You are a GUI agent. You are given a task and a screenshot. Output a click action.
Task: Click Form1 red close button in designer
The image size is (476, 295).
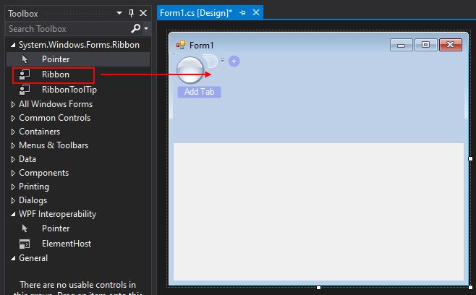point(451,45)
